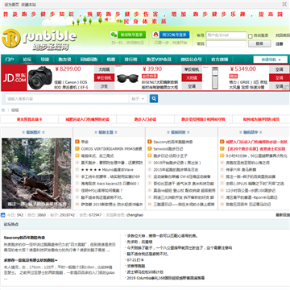This screenshot has height=290, width=290.
Task: Click the red 跑步入门必读 link
Action: (x=145, y=119)
